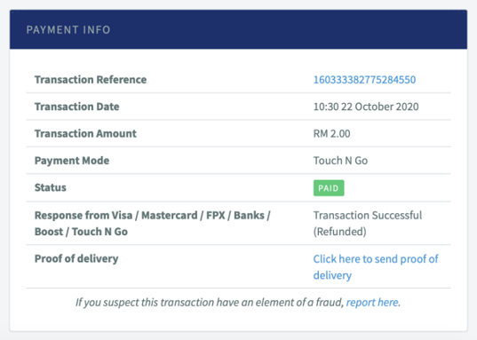Open the fraud report here link
This screenshot has height=340, width=477.
pos(372,303)
